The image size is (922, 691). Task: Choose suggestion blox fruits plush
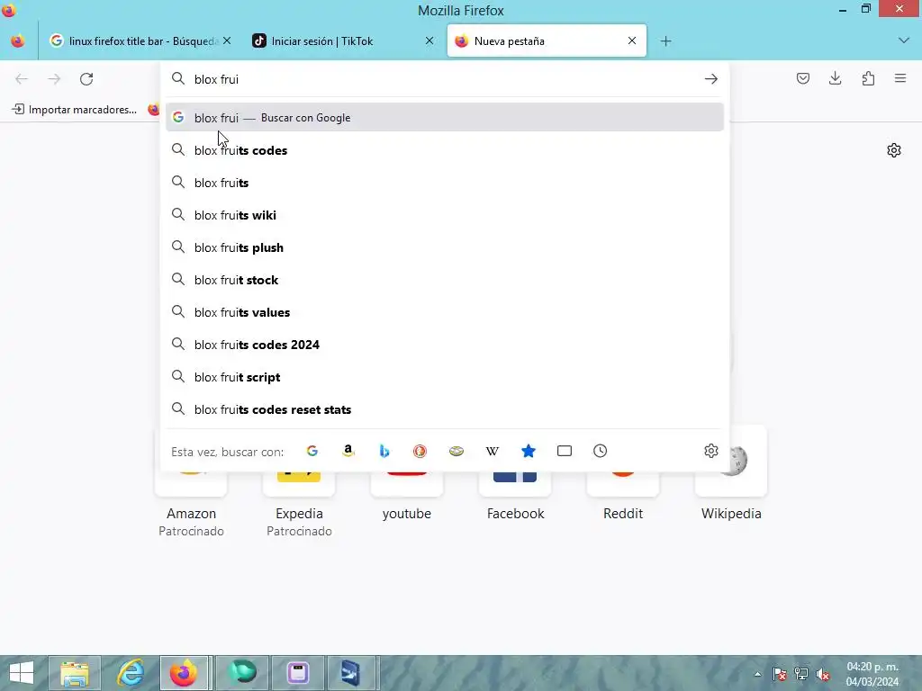point(445,247)
